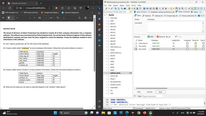Viewport: 206px width, 116px height.
Task: Click the favorites star icon beside Table filter
Action: click(x=130, y=12)
